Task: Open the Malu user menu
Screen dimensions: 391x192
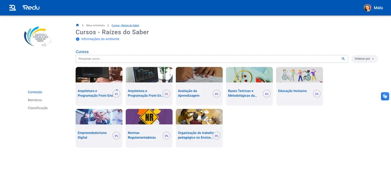Action: click(378, 8)
